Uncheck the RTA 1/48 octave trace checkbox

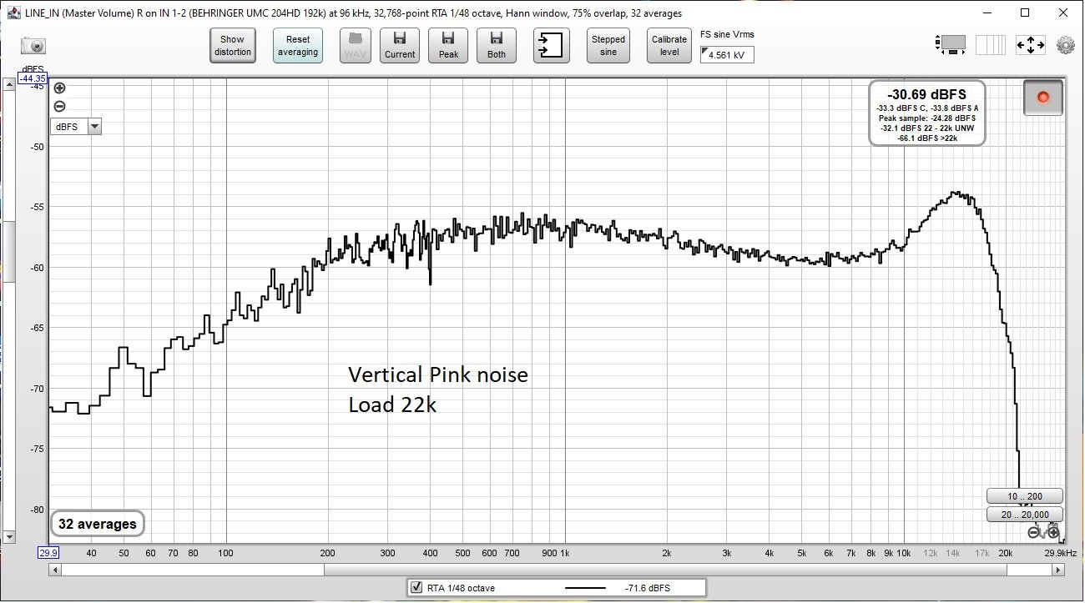[x=416, y=588]
